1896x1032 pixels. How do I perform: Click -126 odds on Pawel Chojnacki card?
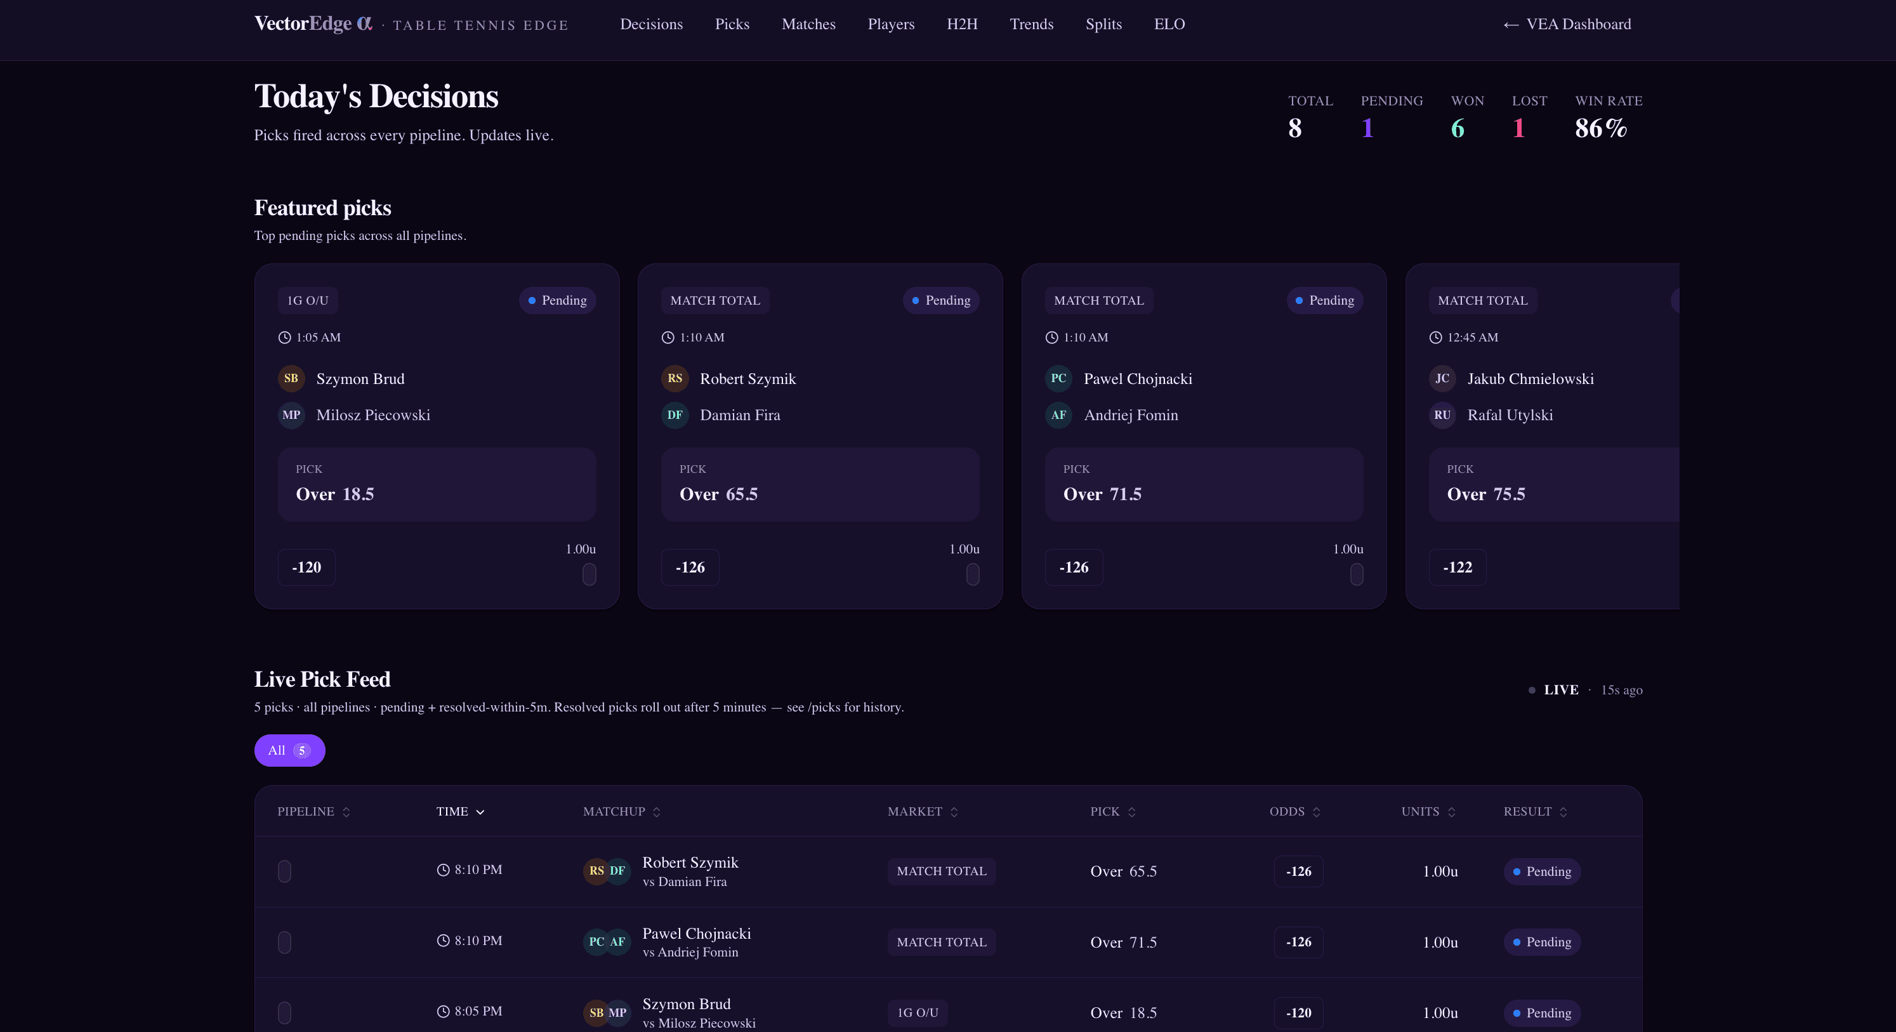[1074, 567]
